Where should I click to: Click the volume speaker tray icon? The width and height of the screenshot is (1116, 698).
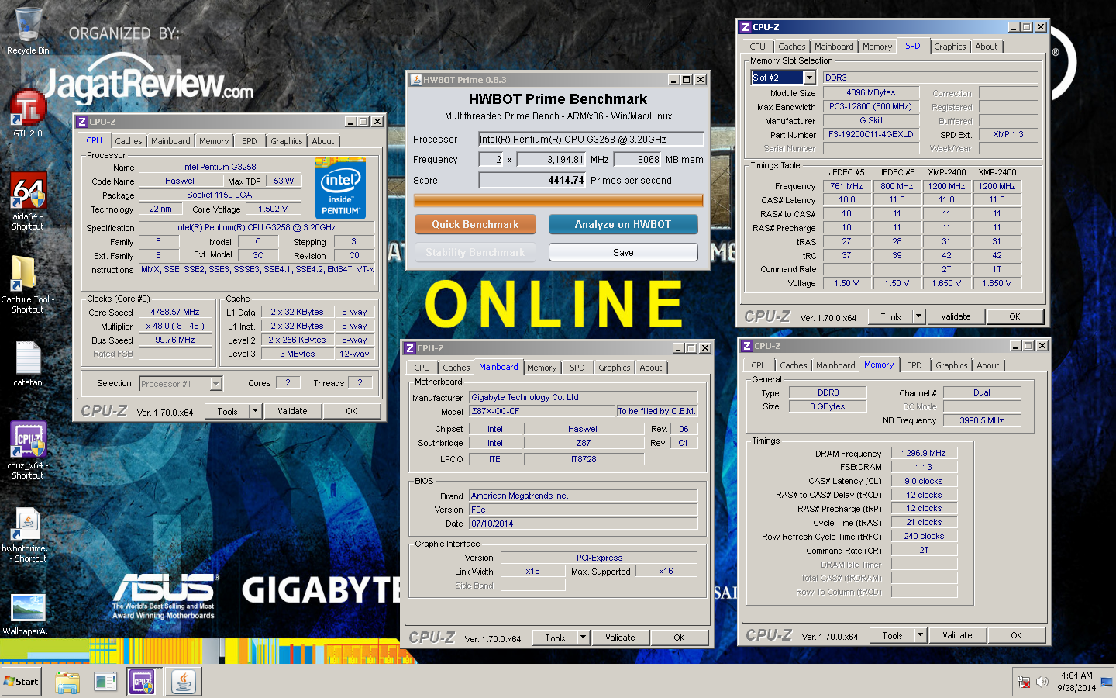pos(1042,682)
